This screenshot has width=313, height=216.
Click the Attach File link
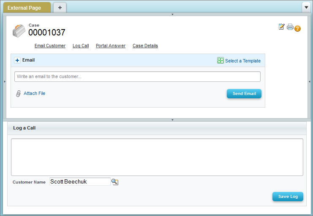click(x=34, y=93)
